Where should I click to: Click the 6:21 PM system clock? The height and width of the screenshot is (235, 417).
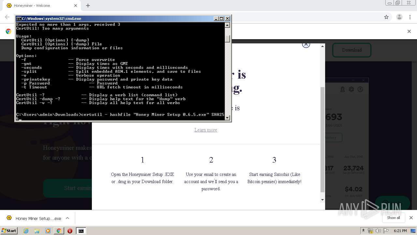(x=400, y=231)
